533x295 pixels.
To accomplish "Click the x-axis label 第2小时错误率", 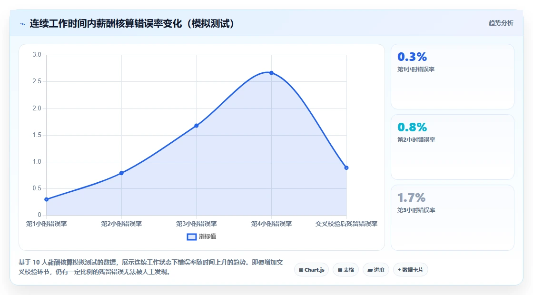I will pos(121,224).
